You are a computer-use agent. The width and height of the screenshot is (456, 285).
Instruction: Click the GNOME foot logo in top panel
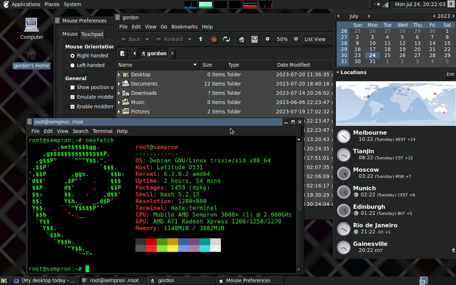(6, 4)
